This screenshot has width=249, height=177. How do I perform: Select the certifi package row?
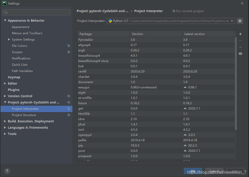[156, 71]
